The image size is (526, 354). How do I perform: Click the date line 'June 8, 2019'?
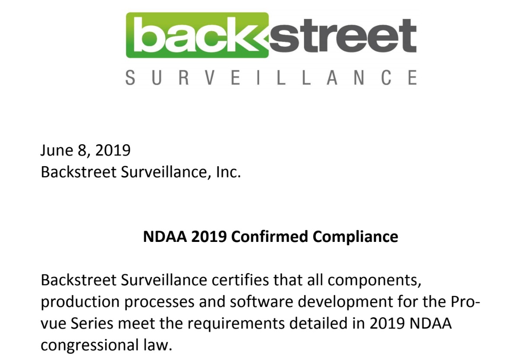86,150
